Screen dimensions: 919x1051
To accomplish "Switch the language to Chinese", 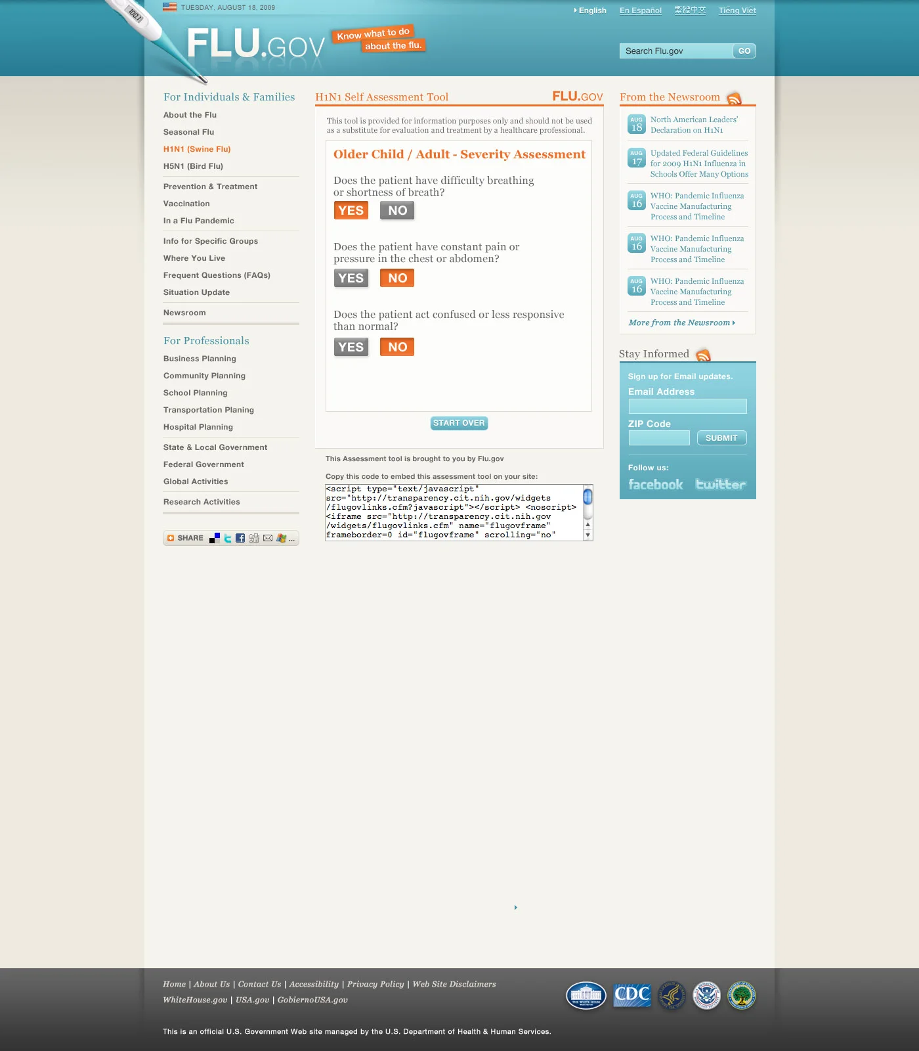I will tap(691, 11).
